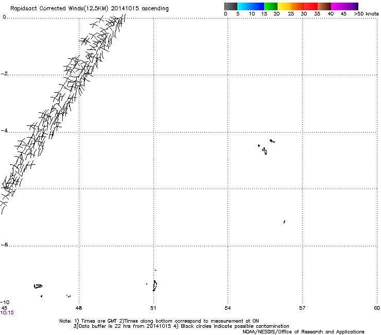Click longitude label '51' on bottom axis
This screenshot has width=381, height=335.
(x=153, y=308)
